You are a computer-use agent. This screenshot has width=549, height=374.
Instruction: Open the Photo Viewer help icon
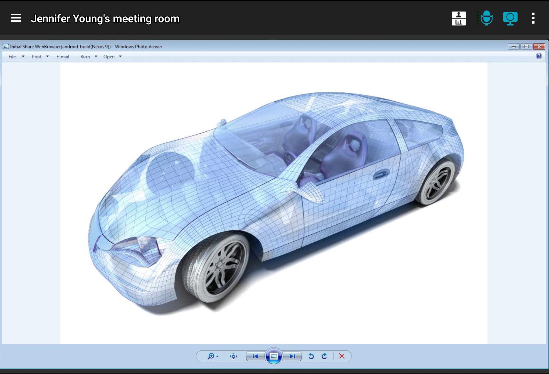[x=539, y=56]
